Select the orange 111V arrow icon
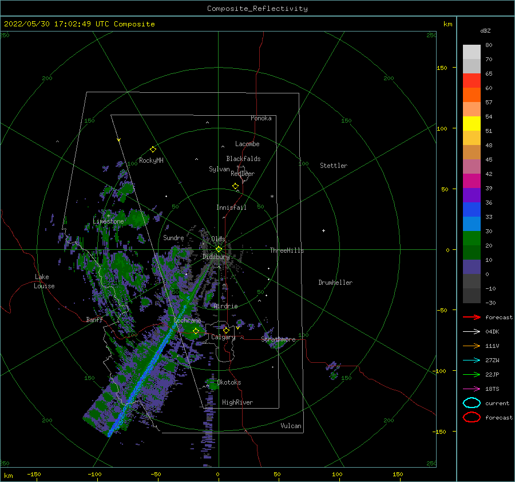 click(x=472, y=346)
